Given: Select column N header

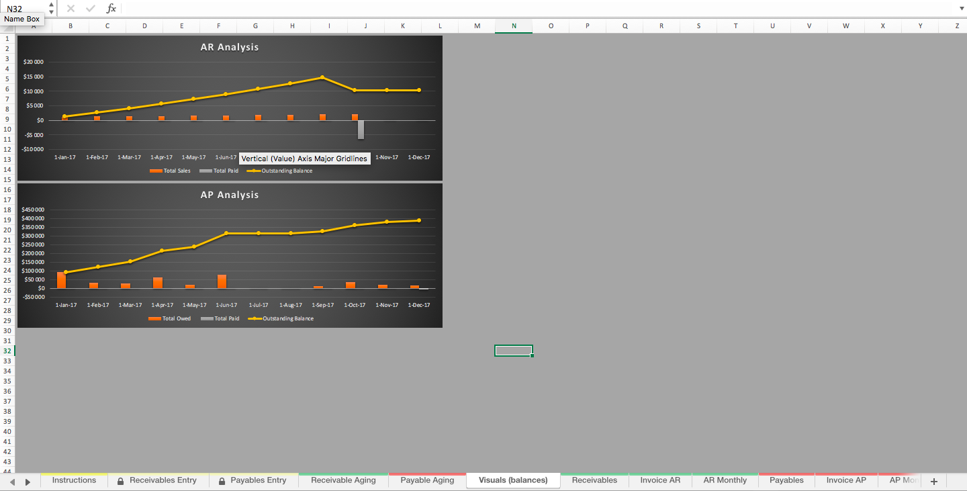Looking at the screenshot, I should click(x=514, y=26).
